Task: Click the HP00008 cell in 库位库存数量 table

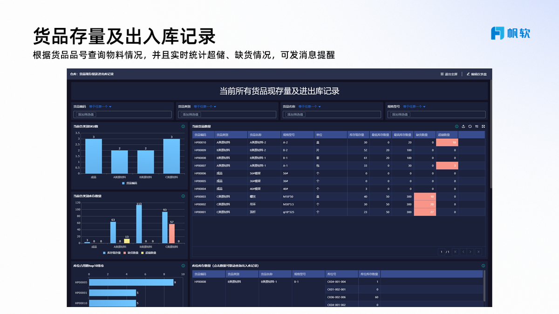Action: [x=208, y=281]
